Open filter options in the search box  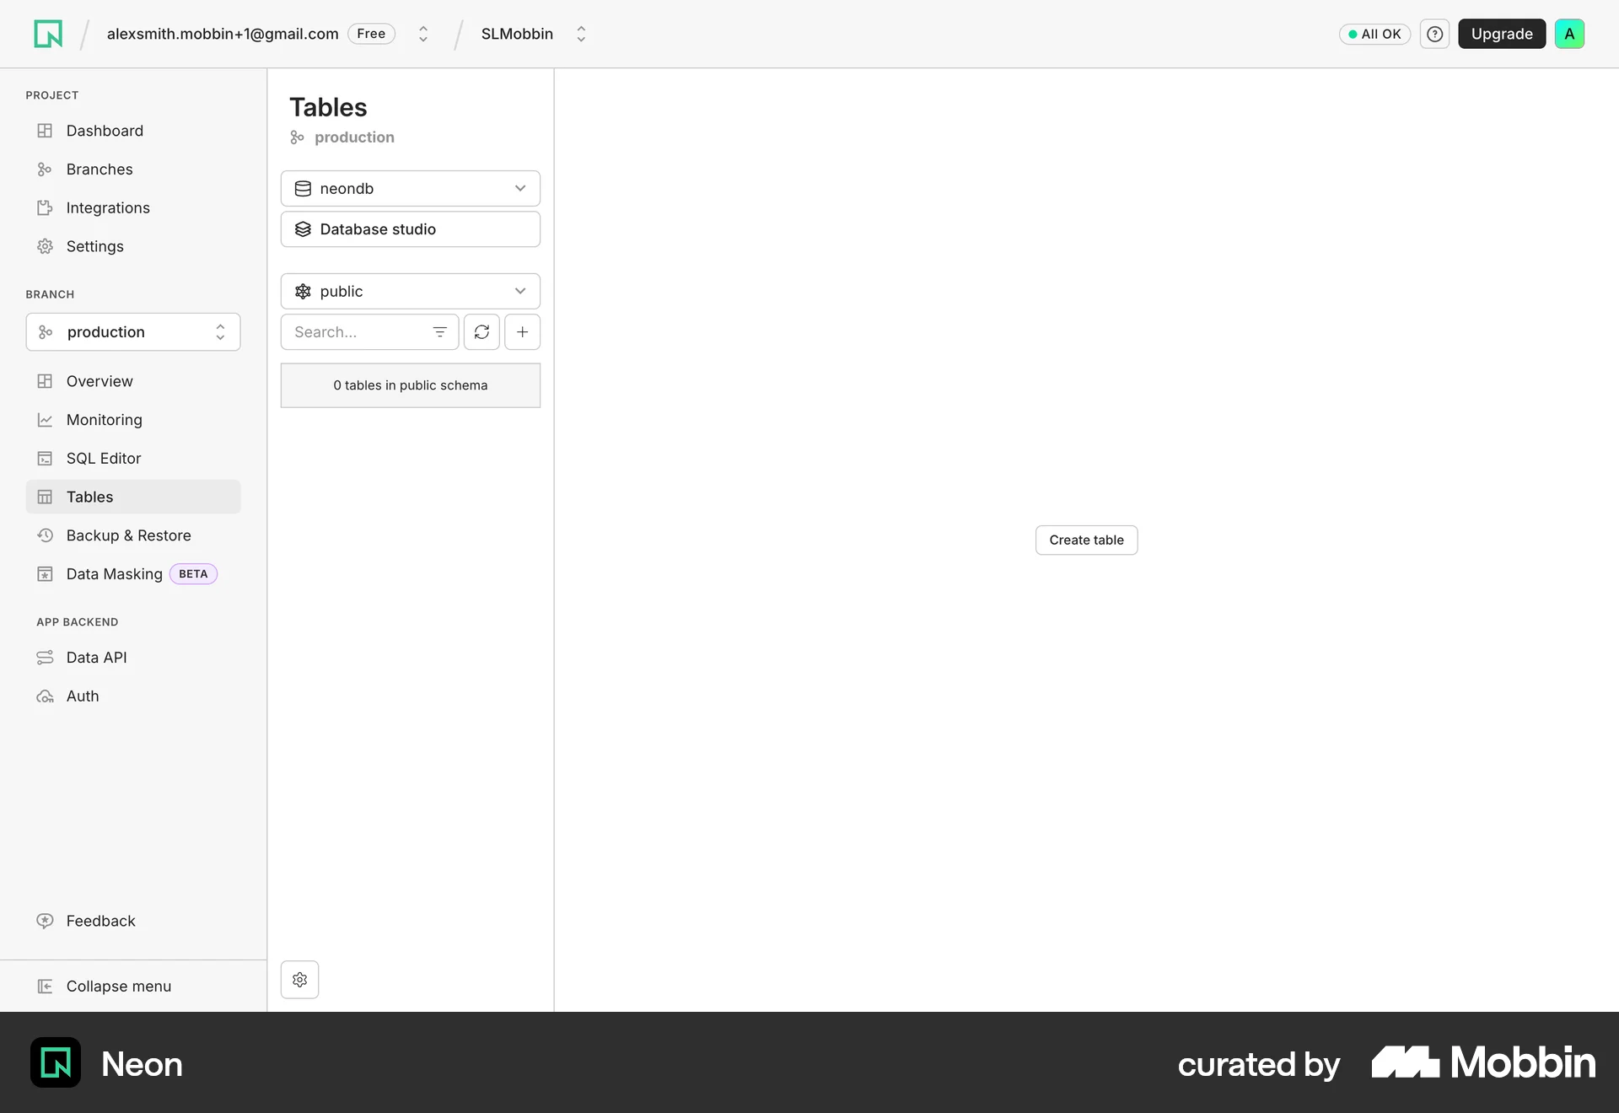coord(439,332)
